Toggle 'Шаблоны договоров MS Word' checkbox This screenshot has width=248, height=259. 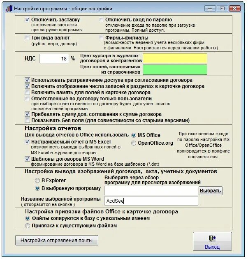point(27,159)
